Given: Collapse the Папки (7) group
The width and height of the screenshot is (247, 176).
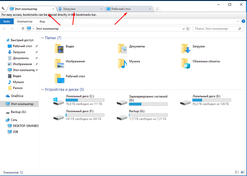Looking at the screenshot, I should point(42,38).
